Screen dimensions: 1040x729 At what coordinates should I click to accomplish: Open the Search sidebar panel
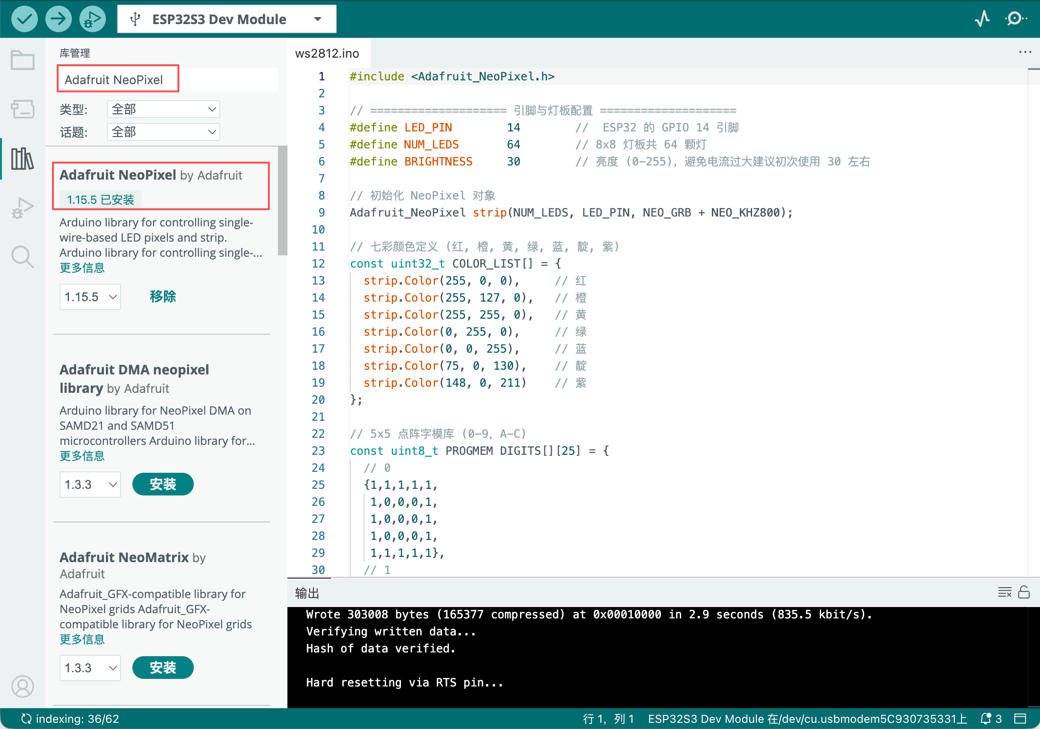click(x=23, y=257)
